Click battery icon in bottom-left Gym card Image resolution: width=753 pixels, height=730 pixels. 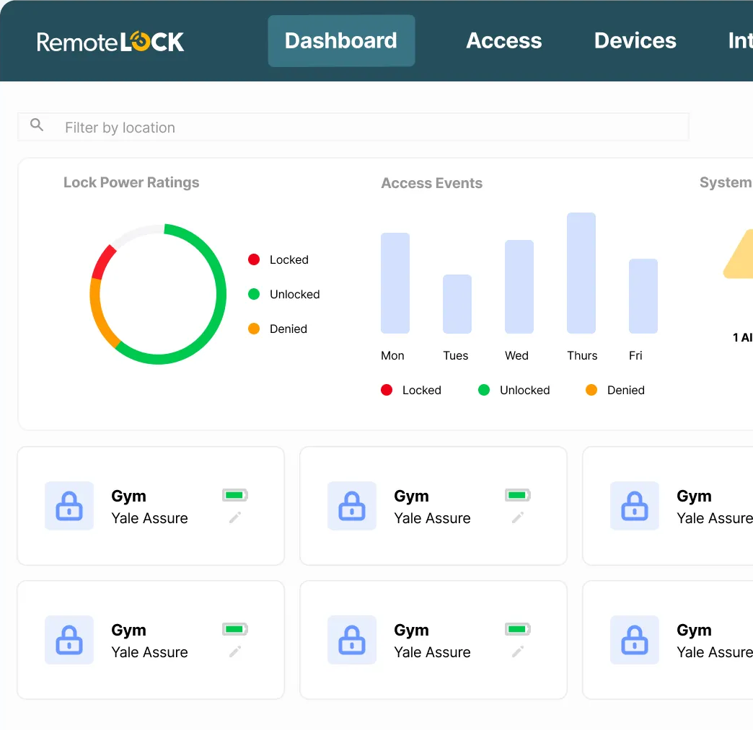coord(235,628)
